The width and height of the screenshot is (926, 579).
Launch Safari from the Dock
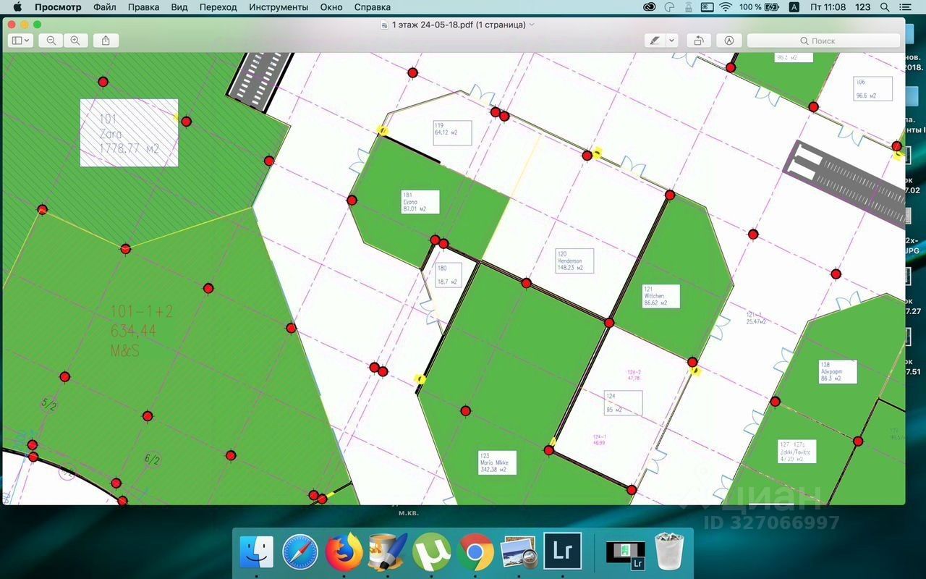point(300,552)
